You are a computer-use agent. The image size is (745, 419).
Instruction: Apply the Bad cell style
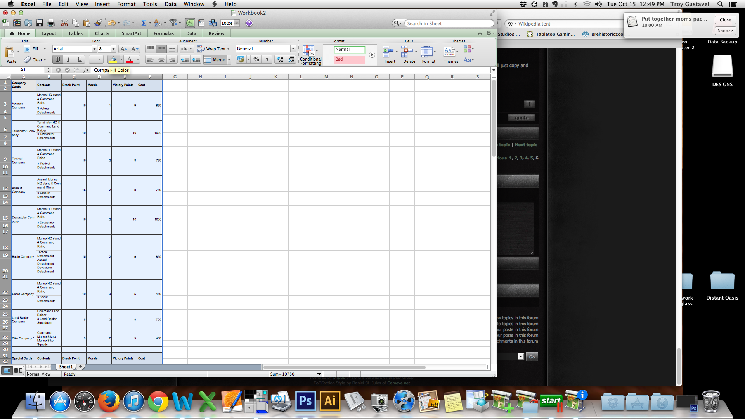click(x=349, y=59)
